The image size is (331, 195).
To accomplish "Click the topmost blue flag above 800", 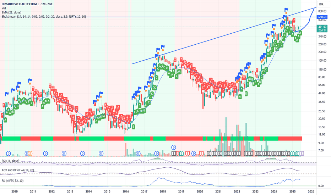I will point(286,10).
